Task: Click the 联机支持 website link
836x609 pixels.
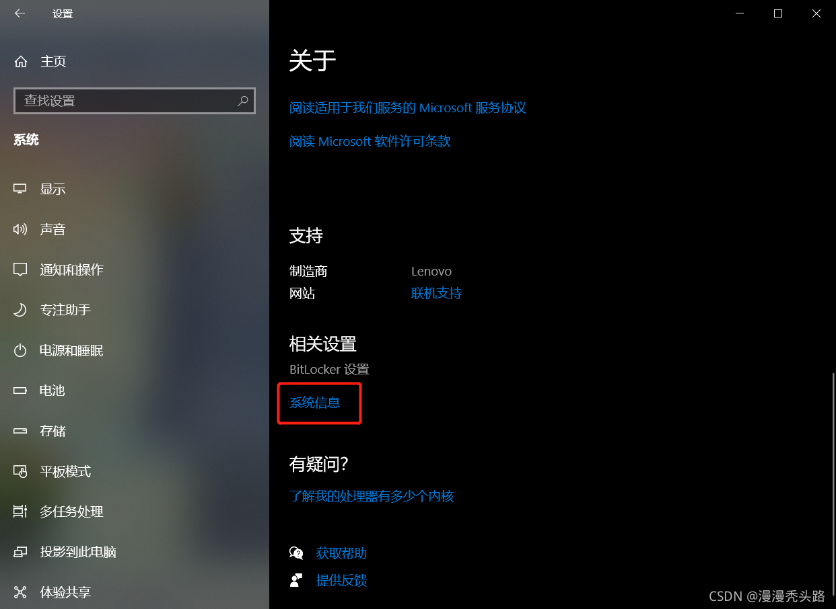Action: [436, 293]
